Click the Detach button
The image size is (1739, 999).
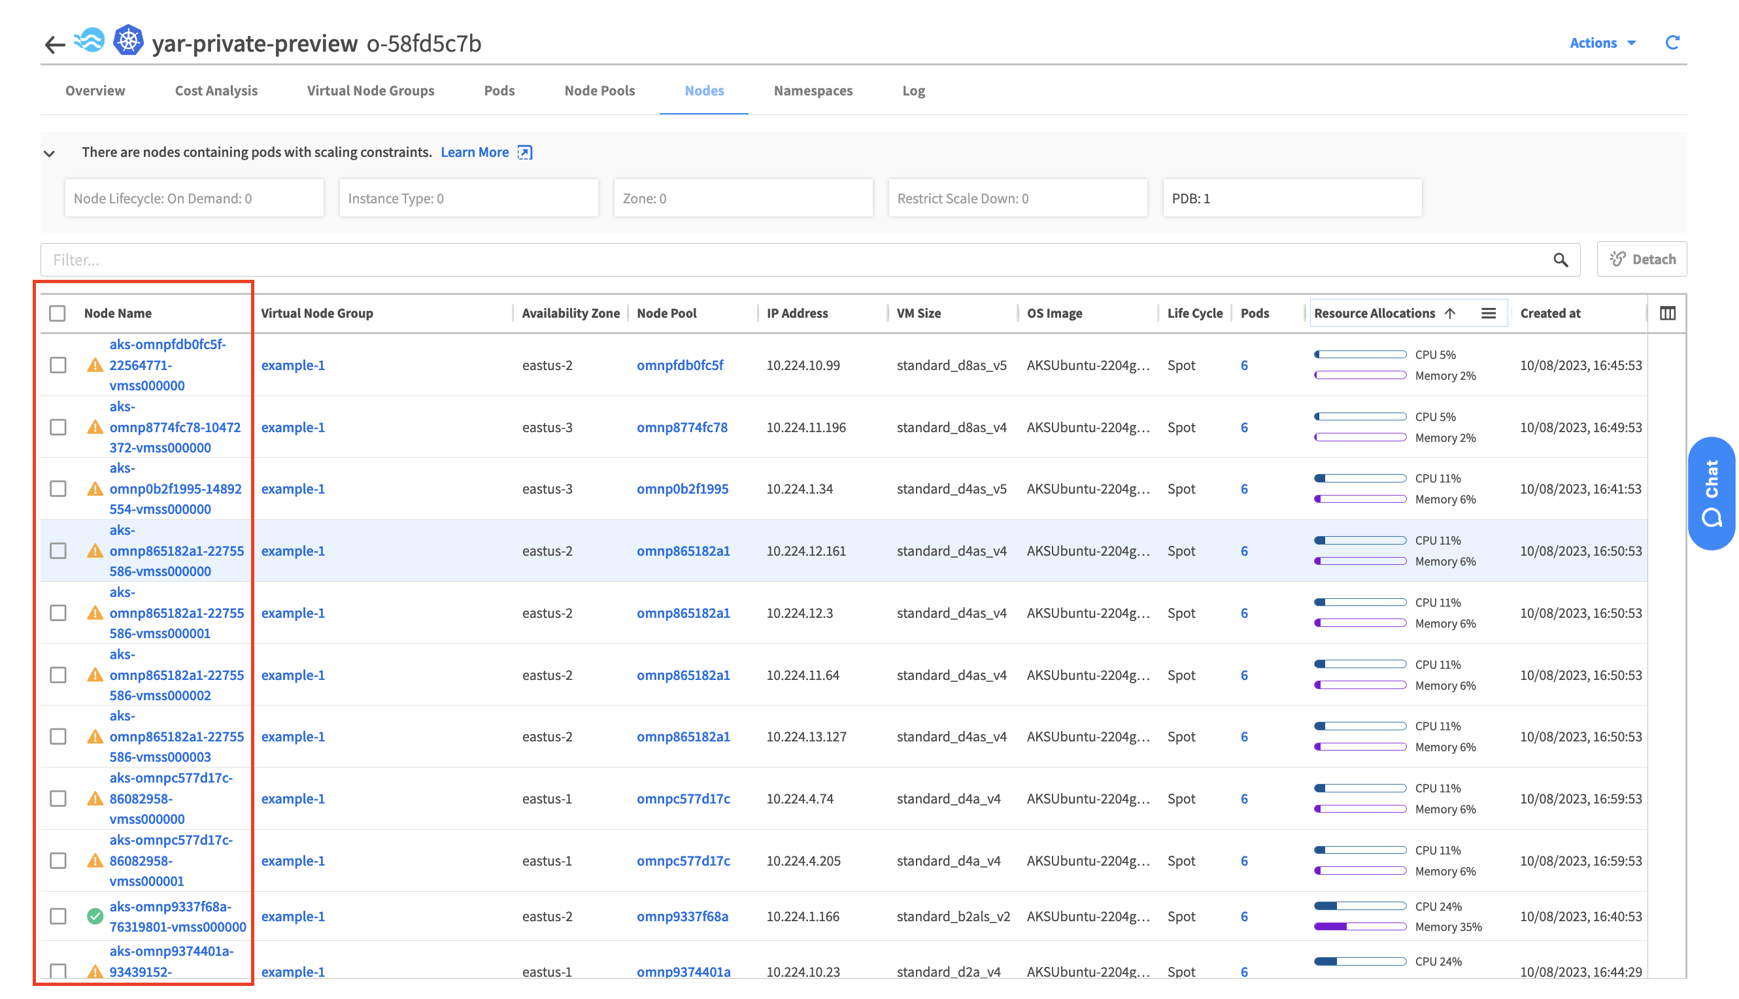[1642, 260]
